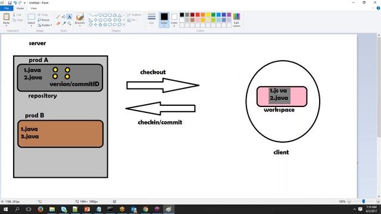This screenshot has height=214, width=381.
Task: Select the Eraser tool
Action: pyautogui.click(x=58, y=24)
